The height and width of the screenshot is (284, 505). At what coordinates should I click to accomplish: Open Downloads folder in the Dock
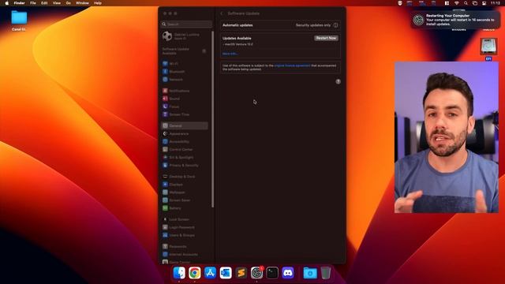click(x=310, y=273)
